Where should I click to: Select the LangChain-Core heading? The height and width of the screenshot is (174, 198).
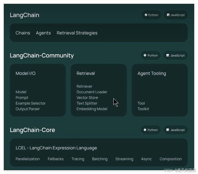(x=32, y=130)
